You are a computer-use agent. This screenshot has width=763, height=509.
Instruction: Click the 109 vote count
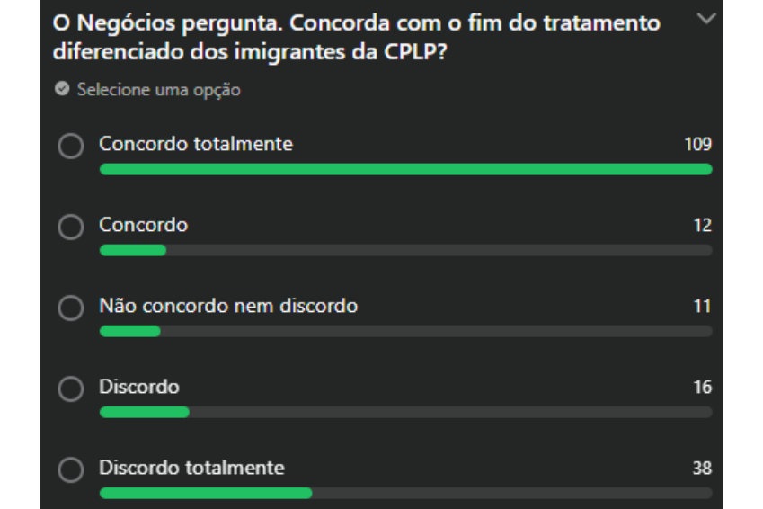(697, 145)
